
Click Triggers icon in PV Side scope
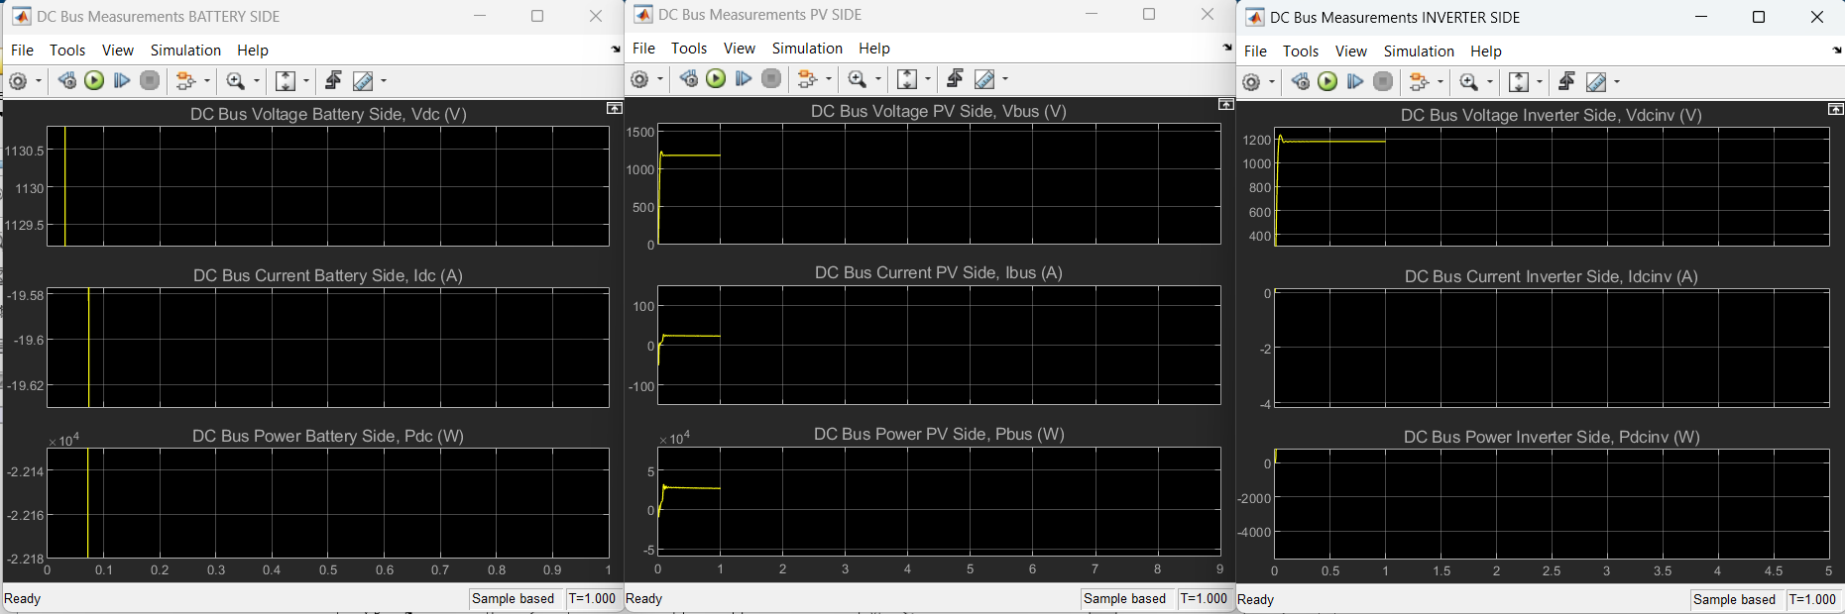(x=955, y=79)
